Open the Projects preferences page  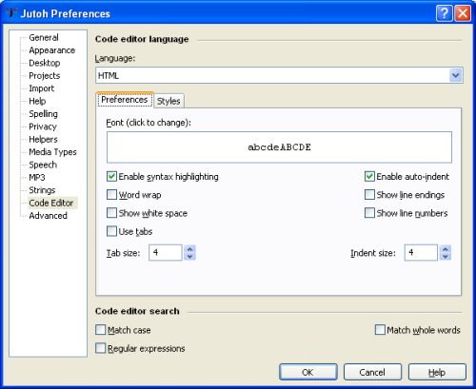tap(44, 75)
